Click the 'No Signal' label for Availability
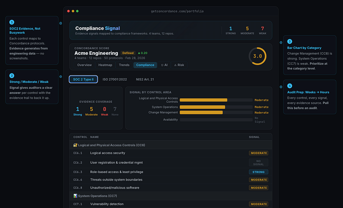 [x=260, y=120]
